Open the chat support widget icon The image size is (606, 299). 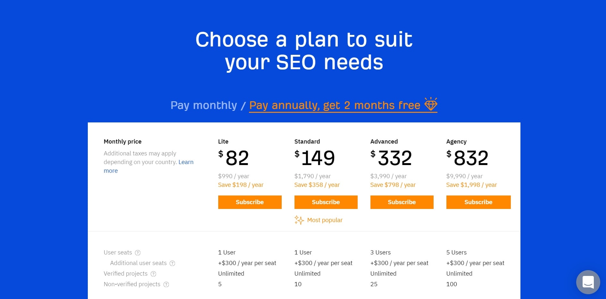(588, 282)
